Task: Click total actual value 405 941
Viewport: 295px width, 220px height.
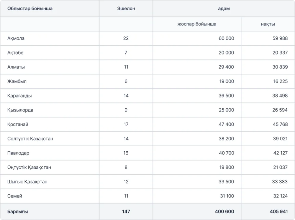Action: [x=278, y=211]
